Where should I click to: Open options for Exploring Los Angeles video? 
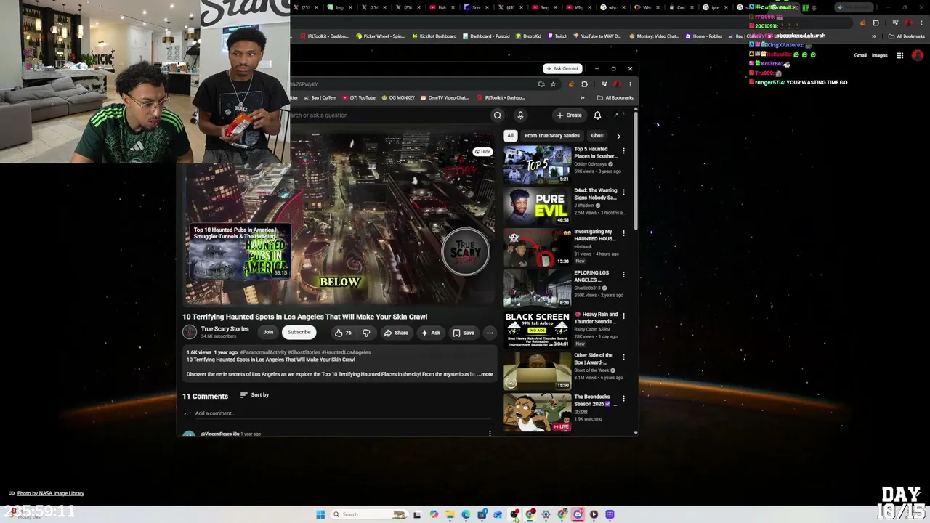(x=623, y=276)
